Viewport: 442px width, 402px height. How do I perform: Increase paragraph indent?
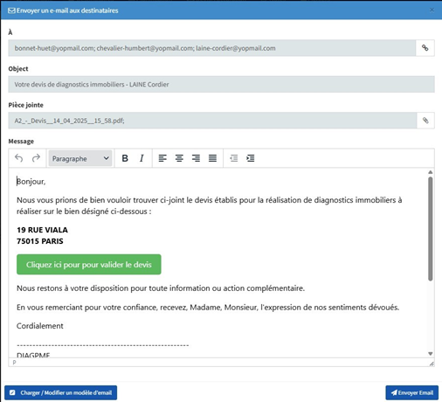pyautogui.click(x=251, y=158)
